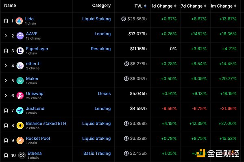Click the Maker logo icon
This screenshot has height=162, width=244.
click(x=20, y=81)
